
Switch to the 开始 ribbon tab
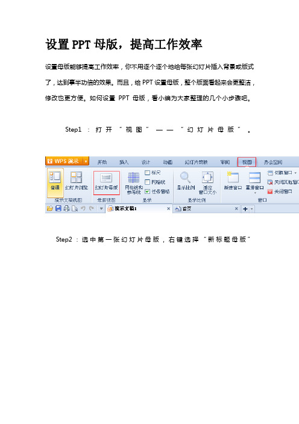[x=102, y=162]
